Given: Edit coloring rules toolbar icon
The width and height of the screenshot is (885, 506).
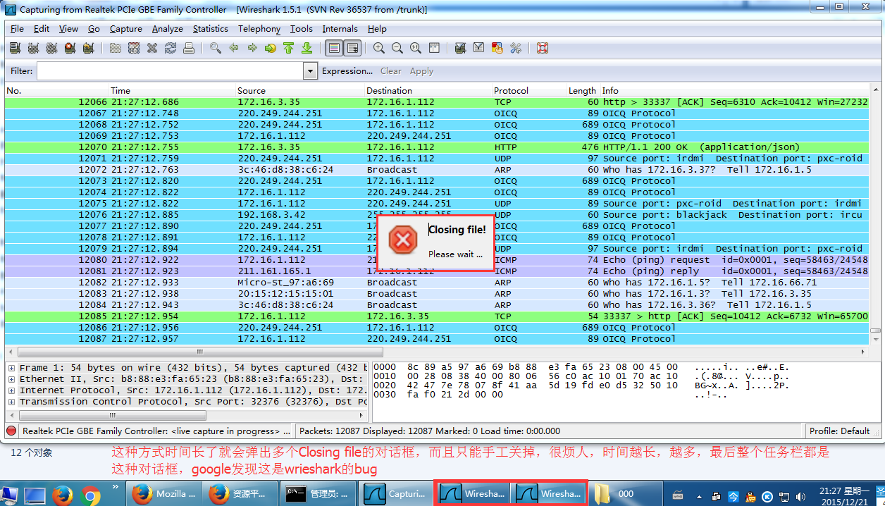Looking at the screenshot, I should point(497,48).
